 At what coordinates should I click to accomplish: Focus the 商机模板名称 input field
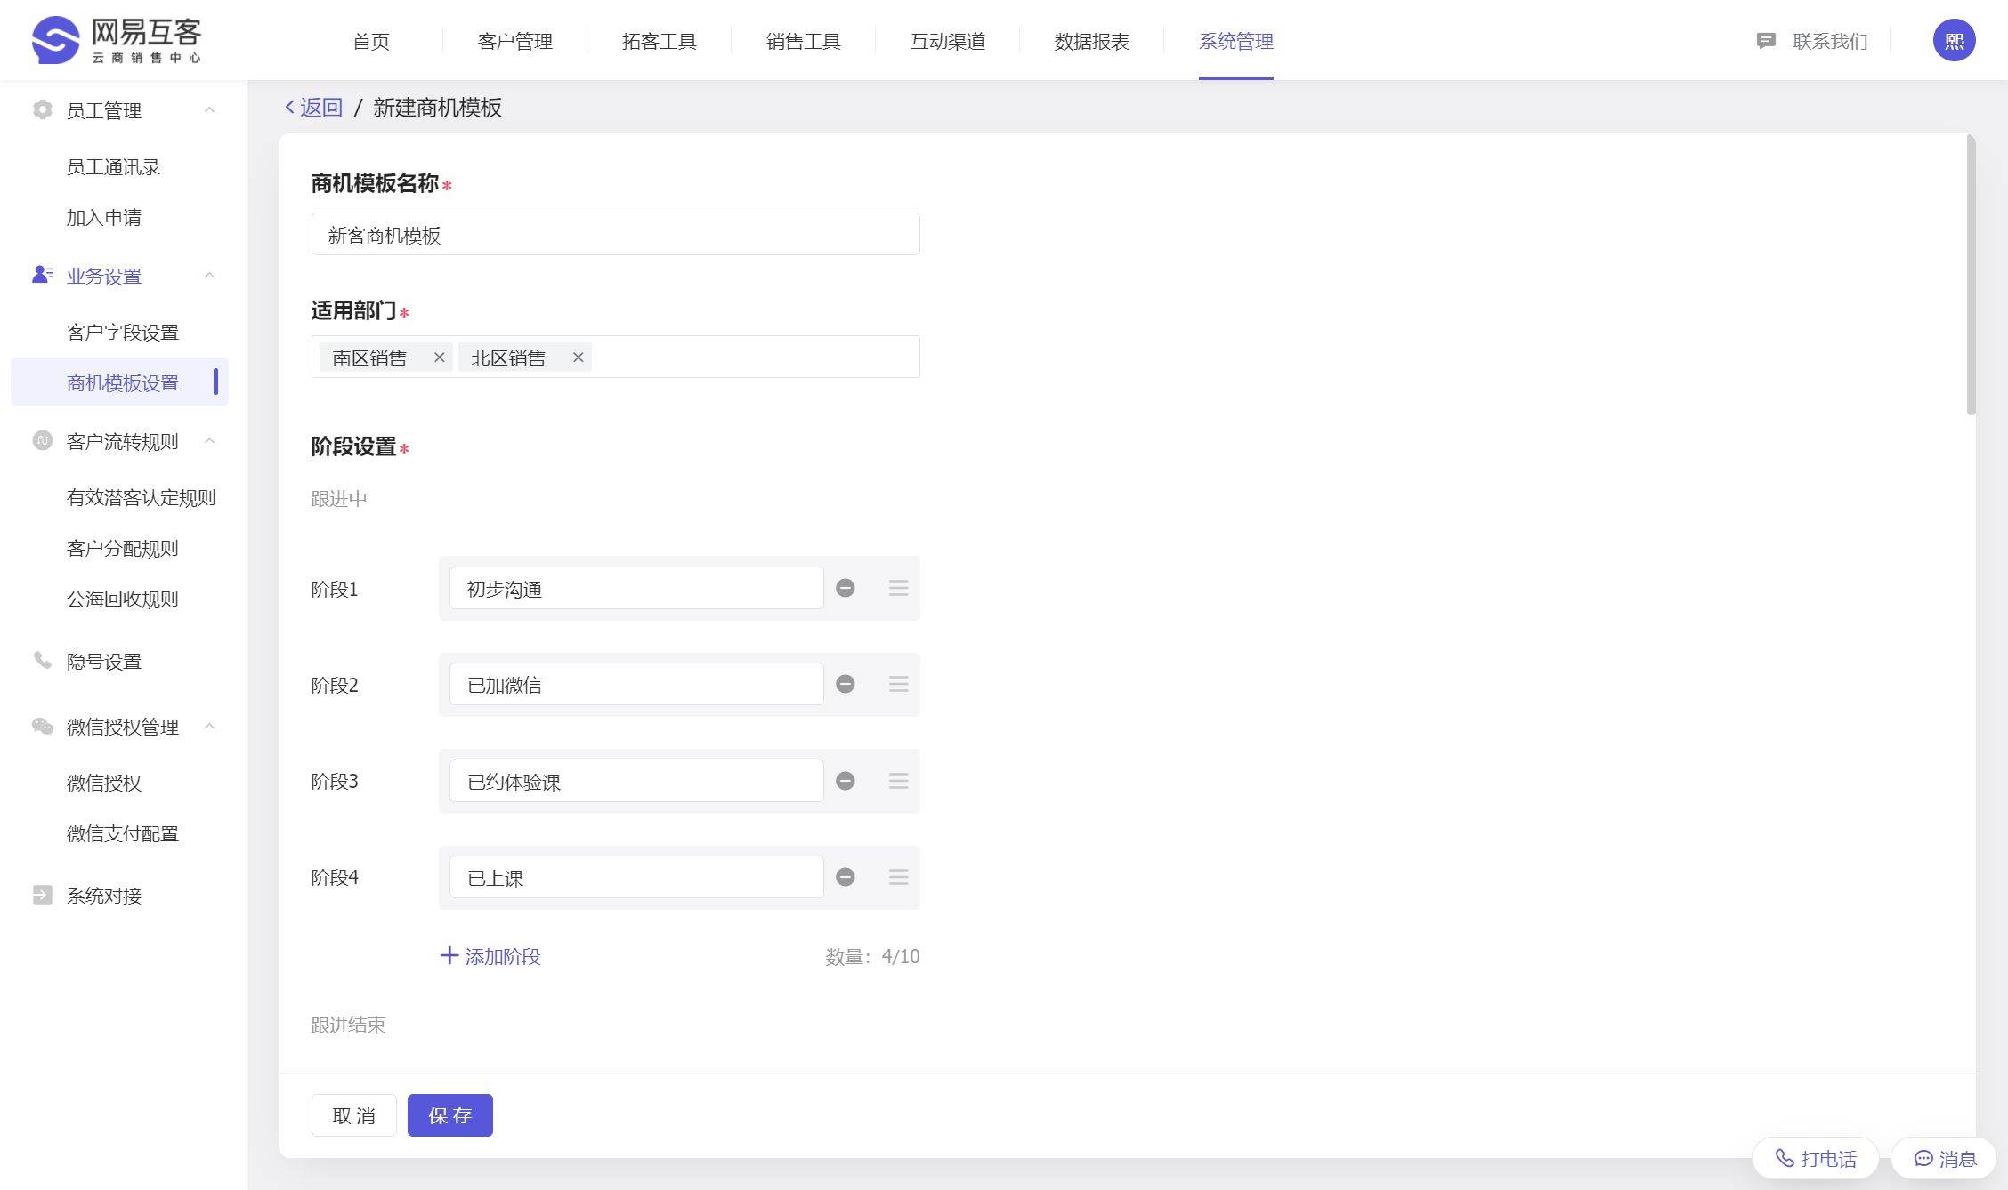coord(615,235)
